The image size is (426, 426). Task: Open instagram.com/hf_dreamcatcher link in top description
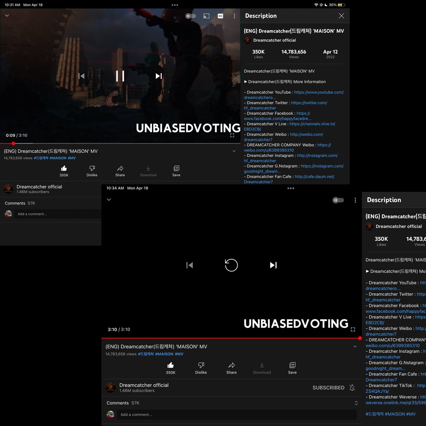click(317, 155)
